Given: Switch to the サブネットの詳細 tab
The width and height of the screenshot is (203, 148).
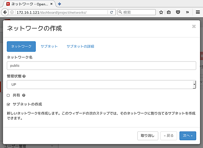Looking at the screenshot, I should (x=80, y=47).
